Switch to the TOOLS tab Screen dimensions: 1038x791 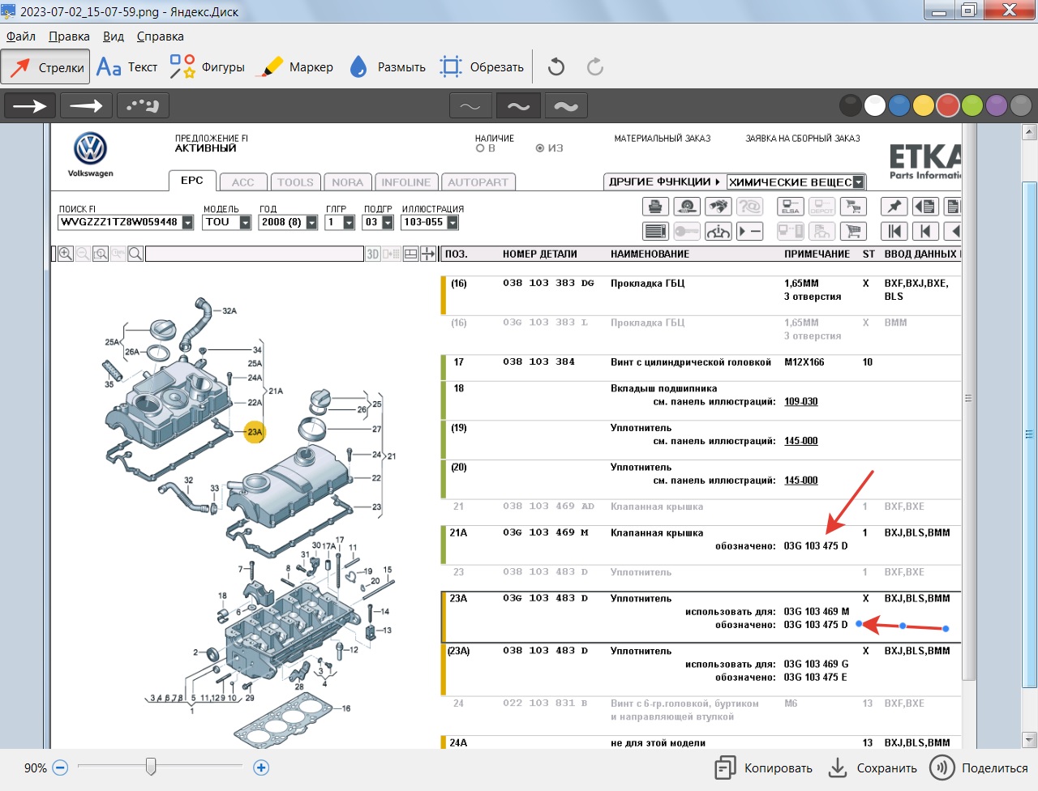point(295,182)
